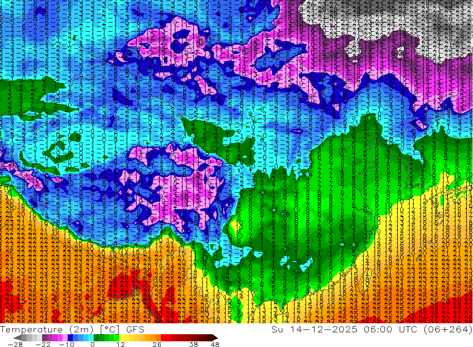Click the "-22" legend label
The width and height of the screenshot is (473, 347).
point(43,345)
